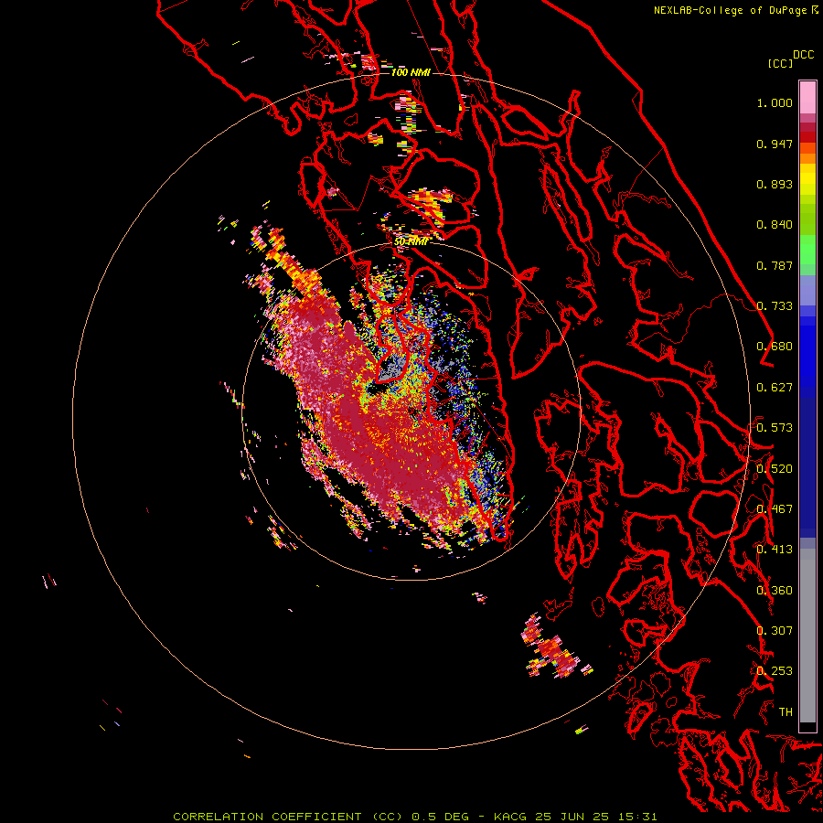The image size is (823, 823).
Task: Select the 0.573 scale value
Action: point(775,428)
